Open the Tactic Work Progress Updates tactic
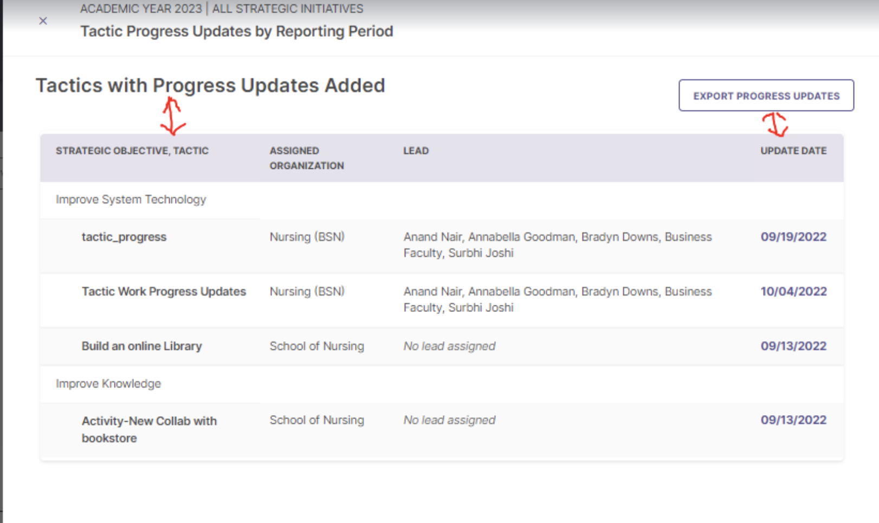Viewport: 879px width, 523px height. coord(164,292)
